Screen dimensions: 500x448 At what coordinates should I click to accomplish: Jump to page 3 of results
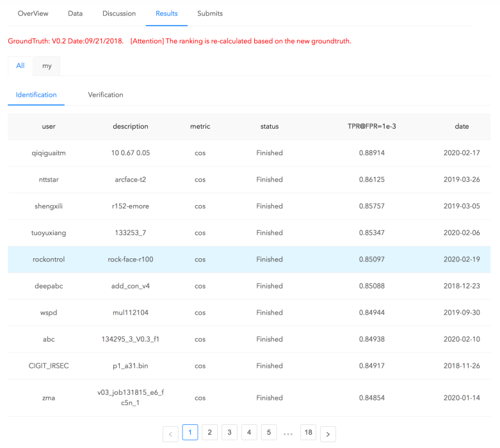229,433
